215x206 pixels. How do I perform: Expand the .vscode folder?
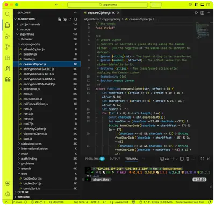[47, 29]
